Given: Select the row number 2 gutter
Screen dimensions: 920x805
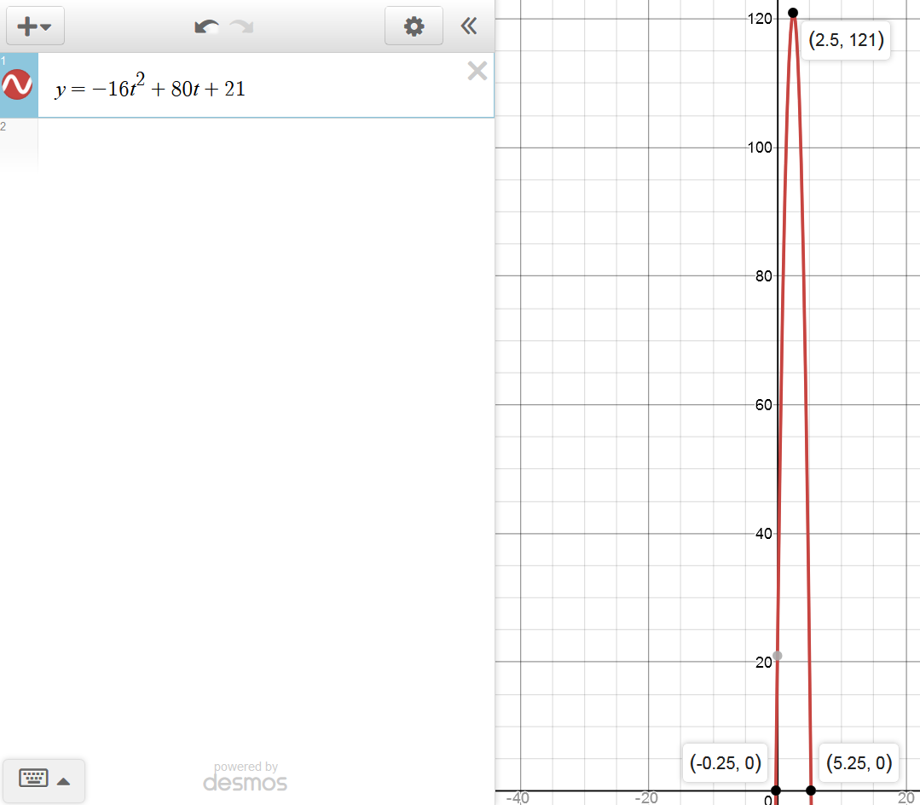Looking at the screenshot, I should tap(18, 141).
